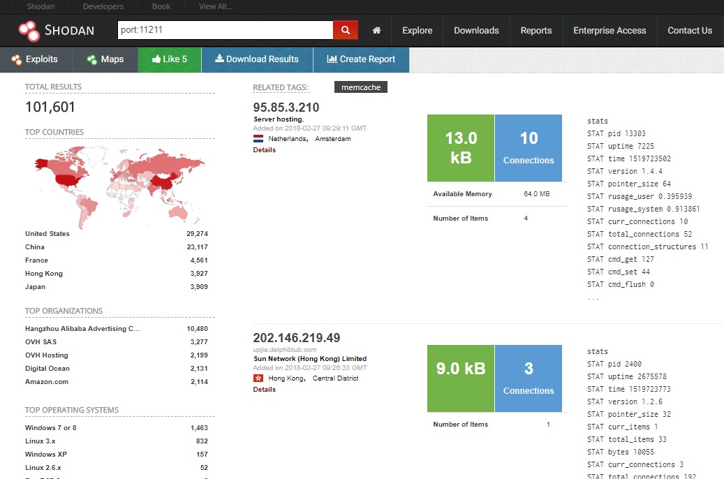Select the memcache related tag
This screenshot has width=724, height=479.
click(360, 87)
